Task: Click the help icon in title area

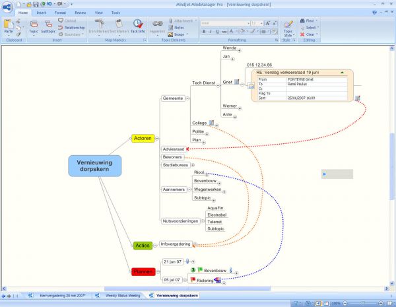Action: point(374,13)
